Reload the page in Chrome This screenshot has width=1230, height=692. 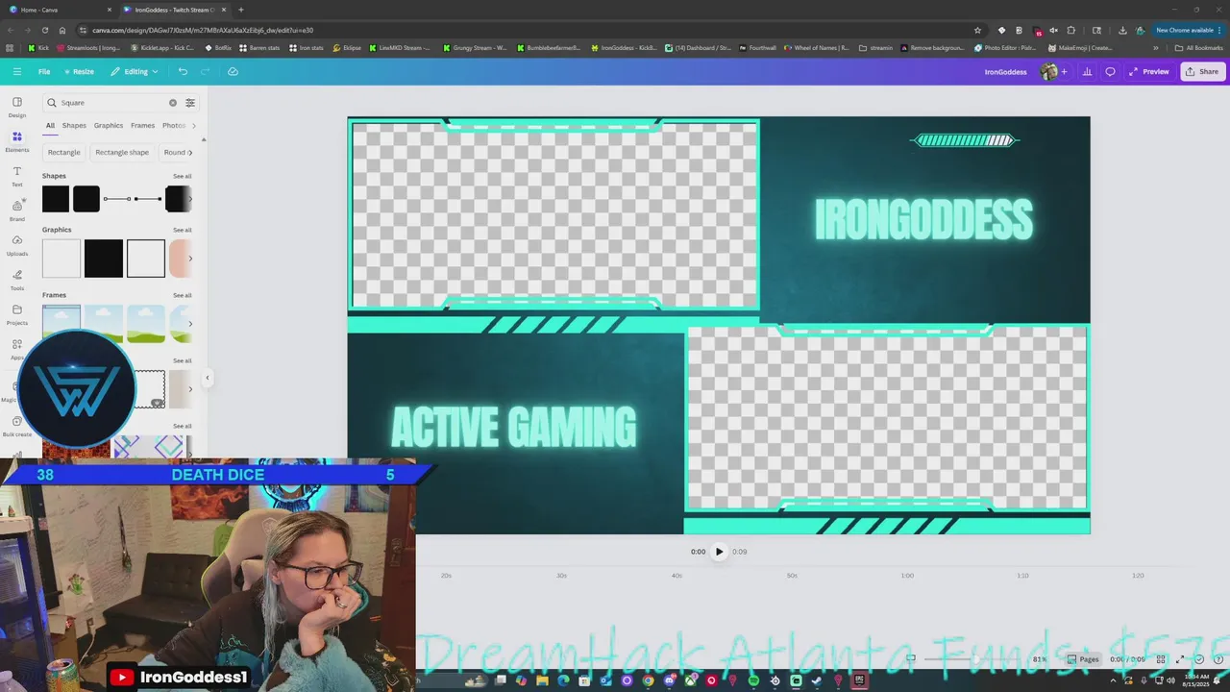[x=44, y=30]
